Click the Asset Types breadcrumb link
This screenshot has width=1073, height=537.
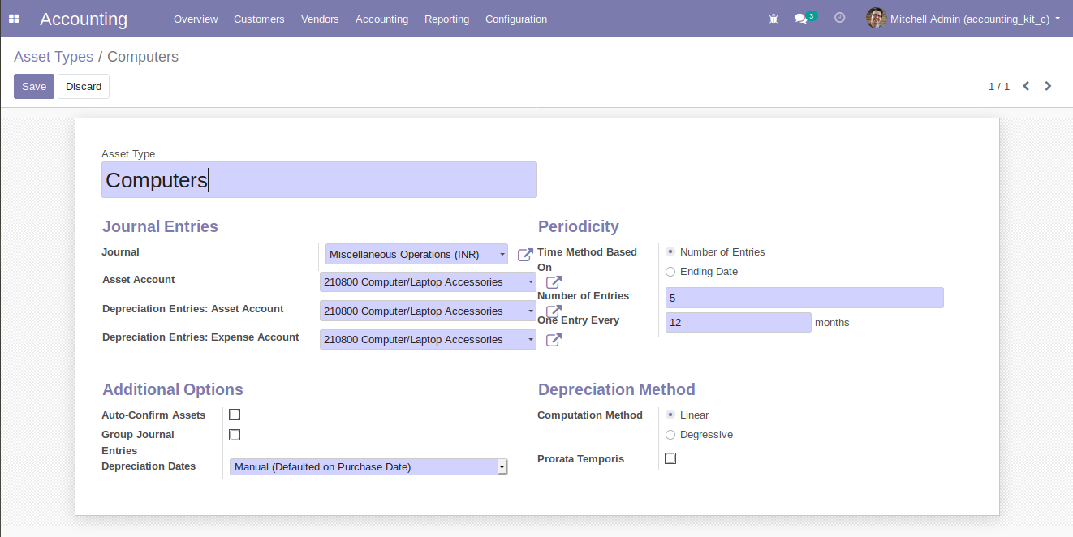click(54, 57)
